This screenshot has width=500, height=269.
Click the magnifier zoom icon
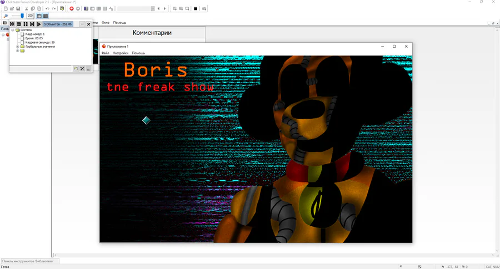[x=6, y=16]
